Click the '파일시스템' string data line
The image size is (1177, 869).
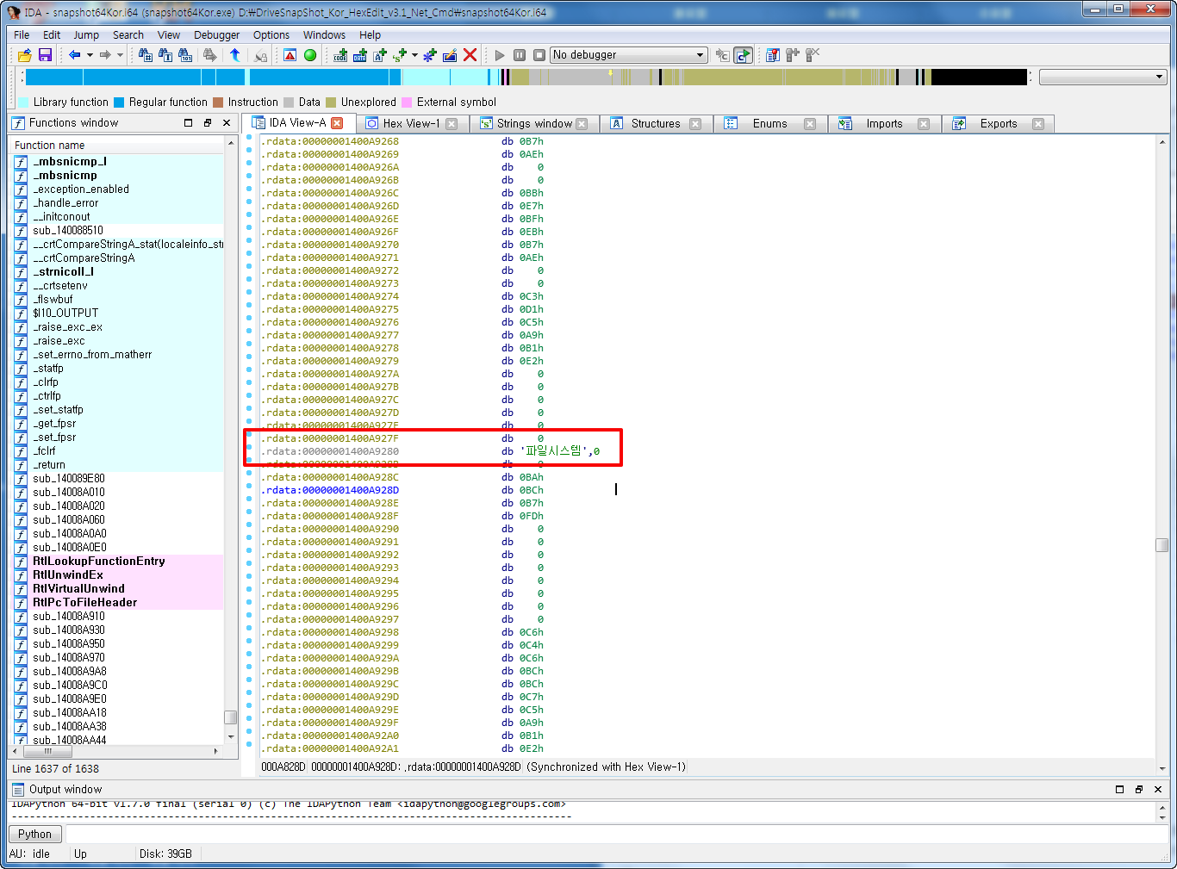[x=431, y=451]
